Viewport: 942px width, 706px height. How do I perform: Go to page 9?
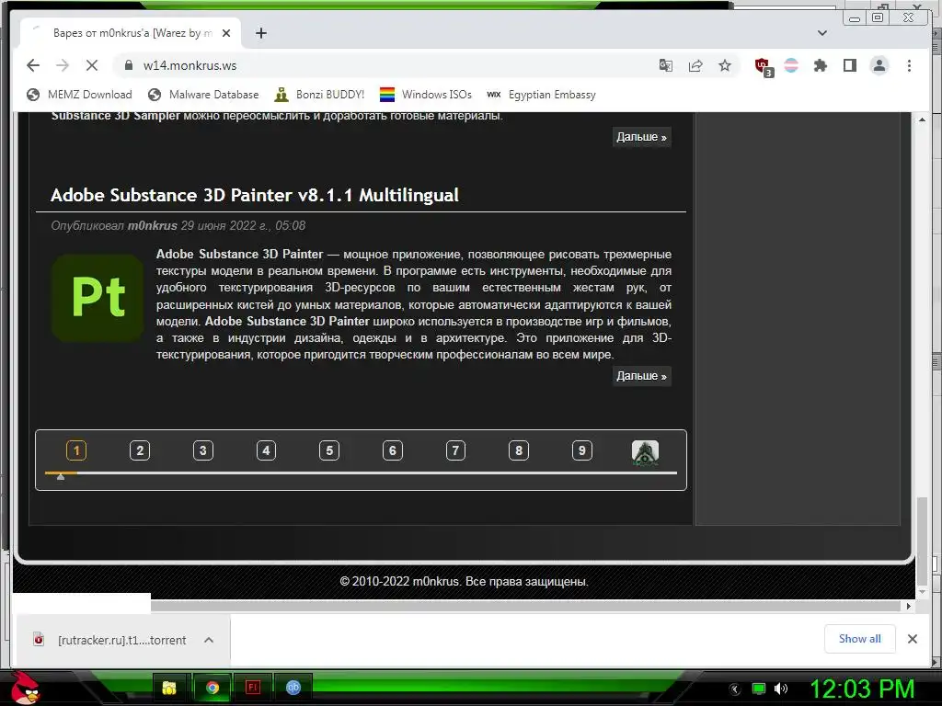pos(582,450)
